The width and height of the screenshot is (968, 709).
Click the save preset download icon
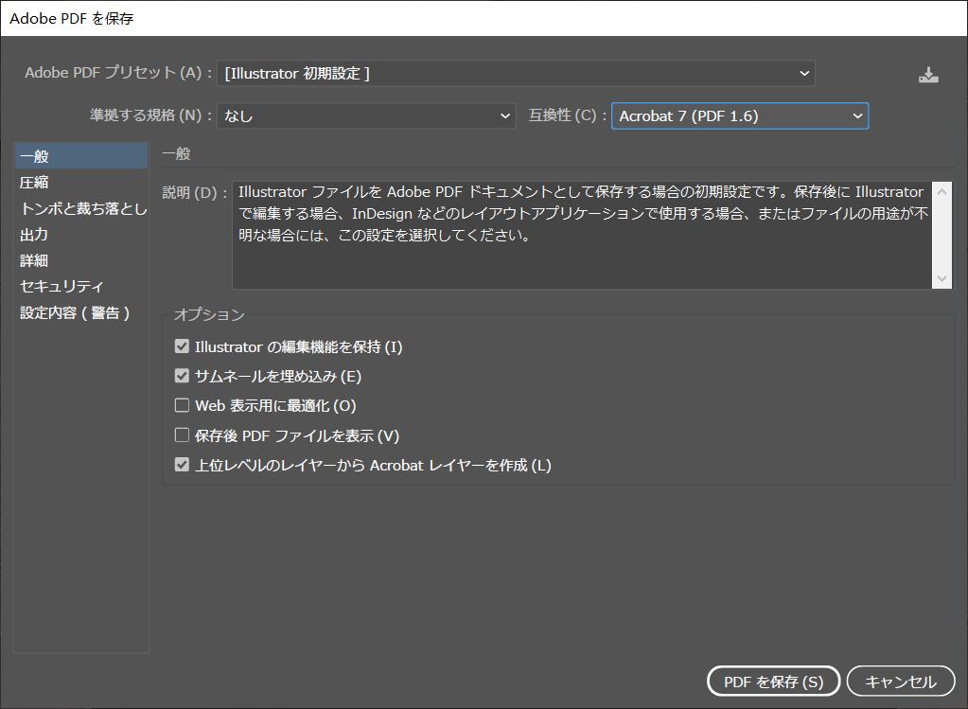click(x=928, y=75)
